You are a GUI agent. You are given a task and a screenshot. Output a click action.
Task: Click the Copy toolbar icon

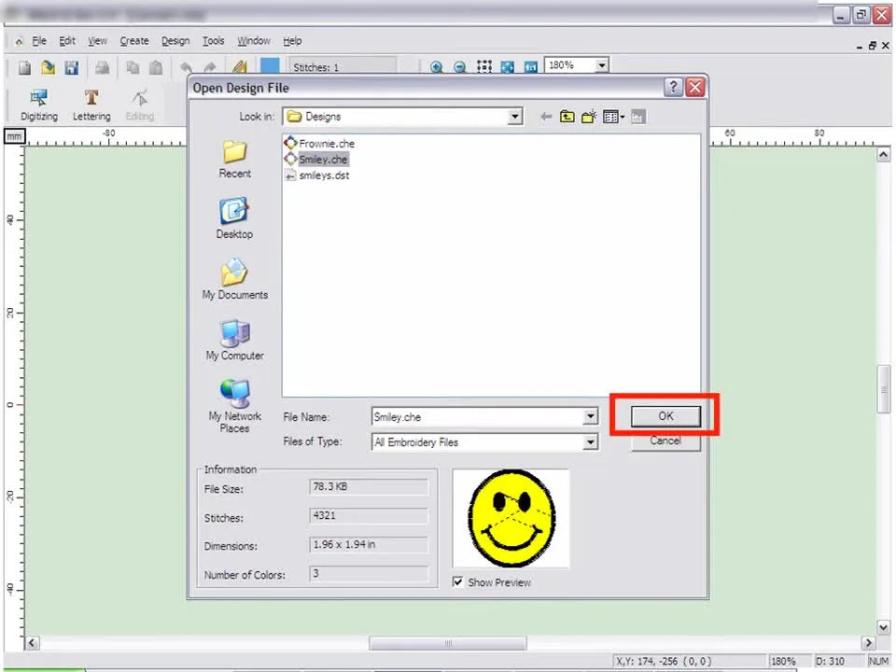pyautogui.click(x=133, y=68)
